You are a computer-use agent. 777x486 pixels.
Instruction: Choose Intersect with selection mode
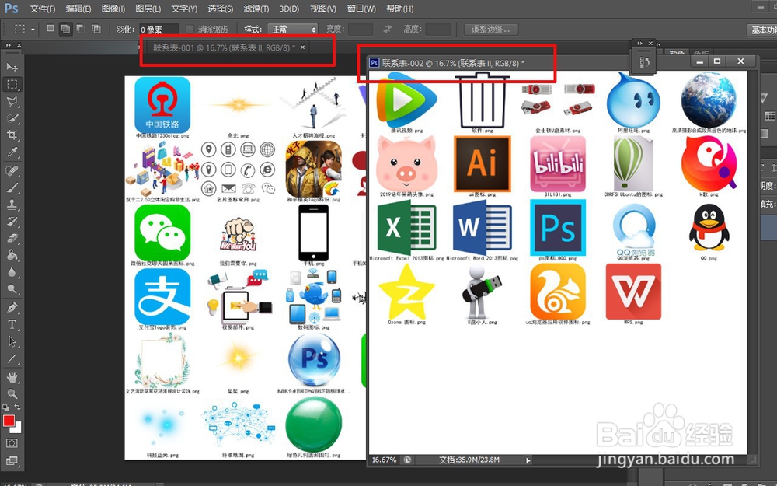tap(96, 29)
